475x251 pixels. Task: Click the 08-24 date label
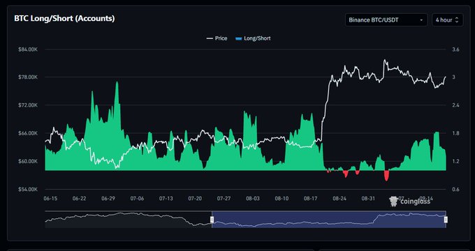coord(339,199)
